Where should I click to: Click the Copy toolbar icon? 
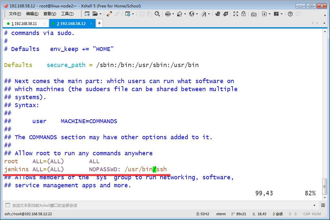142,14
